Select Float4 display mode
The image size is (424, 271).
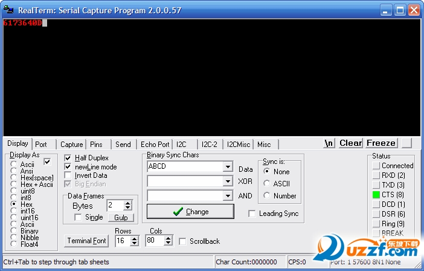click(13, 244)
